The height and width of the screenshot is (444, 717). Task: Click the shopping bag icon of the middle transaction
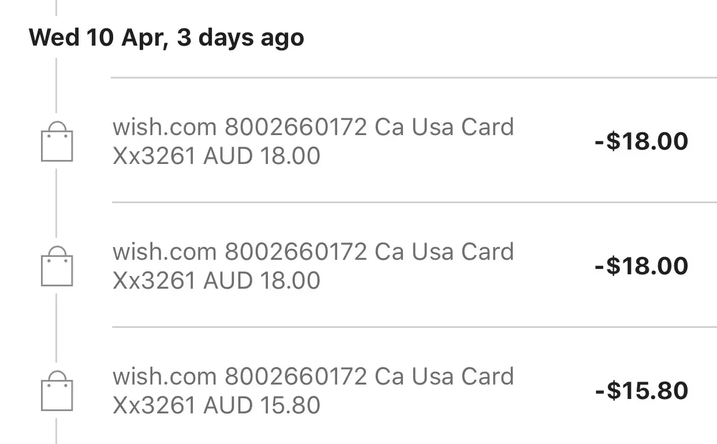click(x=57, y=267)
